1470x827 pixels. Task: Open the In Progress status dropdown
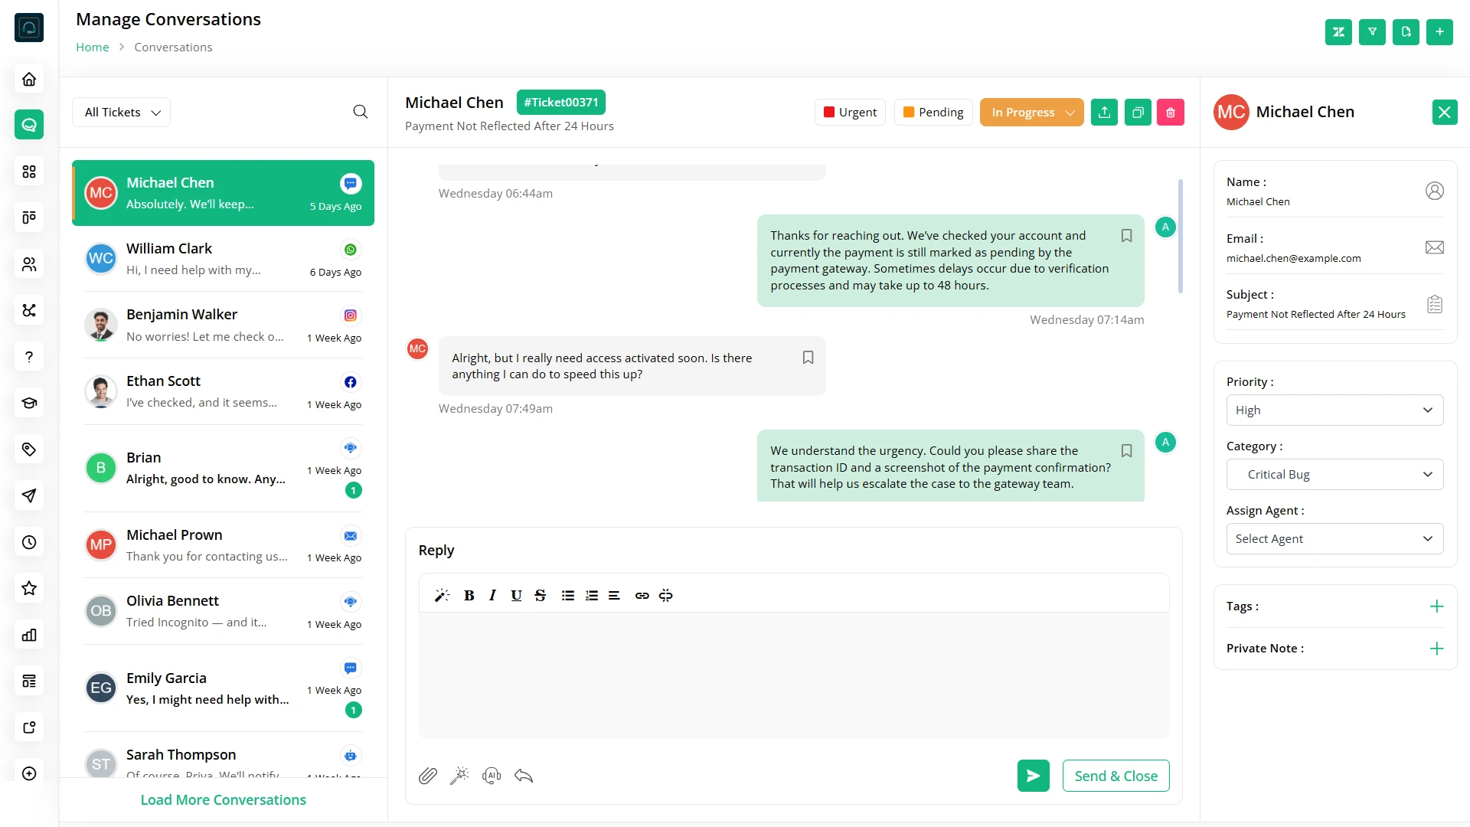[1031, 113]
